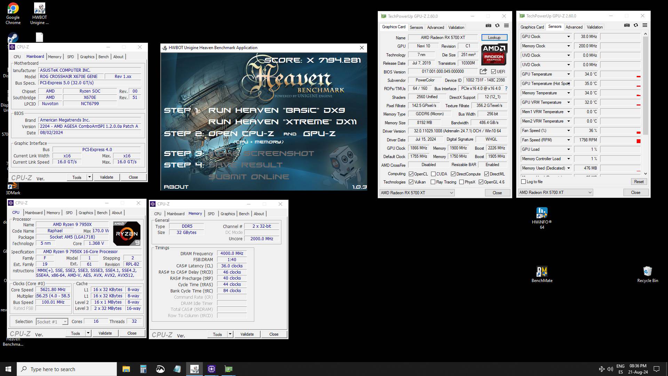Click taskbar clock showing 08:36 PM
Image resolution: width=668 pixels, height=376 pixels.
point(638,369)
